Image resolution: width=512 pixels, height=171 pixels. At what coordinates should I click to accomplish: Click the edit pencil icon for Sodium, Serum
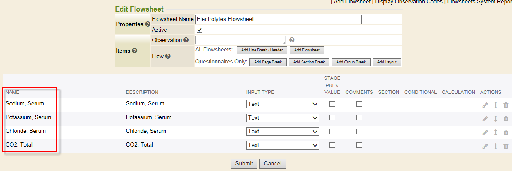coord(485,105)
